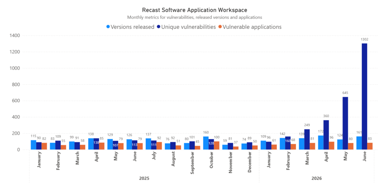
Task: Click the orange Vulnerable applications legend dot
Action: click(220, 27)
